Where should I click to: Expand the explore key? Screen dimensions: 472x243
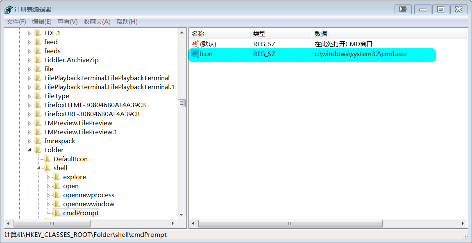click(x=48, y=177)
